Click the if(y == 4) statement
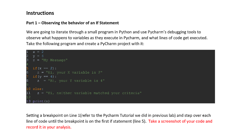Image resolution: width=236 pixels, height=140 pixels. point(44,77)
